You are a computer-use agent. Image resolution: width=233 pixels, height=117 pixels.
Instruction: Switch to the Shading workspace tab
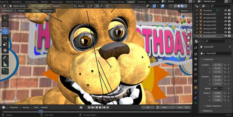(x=141, y=2)
